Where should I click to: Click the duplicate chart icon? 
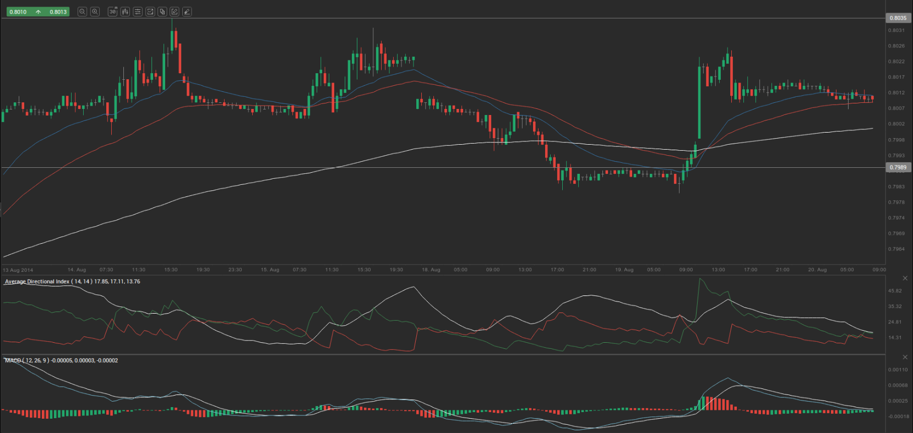(x=162, y=12)
